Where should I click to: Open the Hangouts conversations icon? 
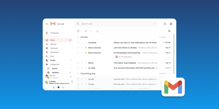(x=59, y=87)
